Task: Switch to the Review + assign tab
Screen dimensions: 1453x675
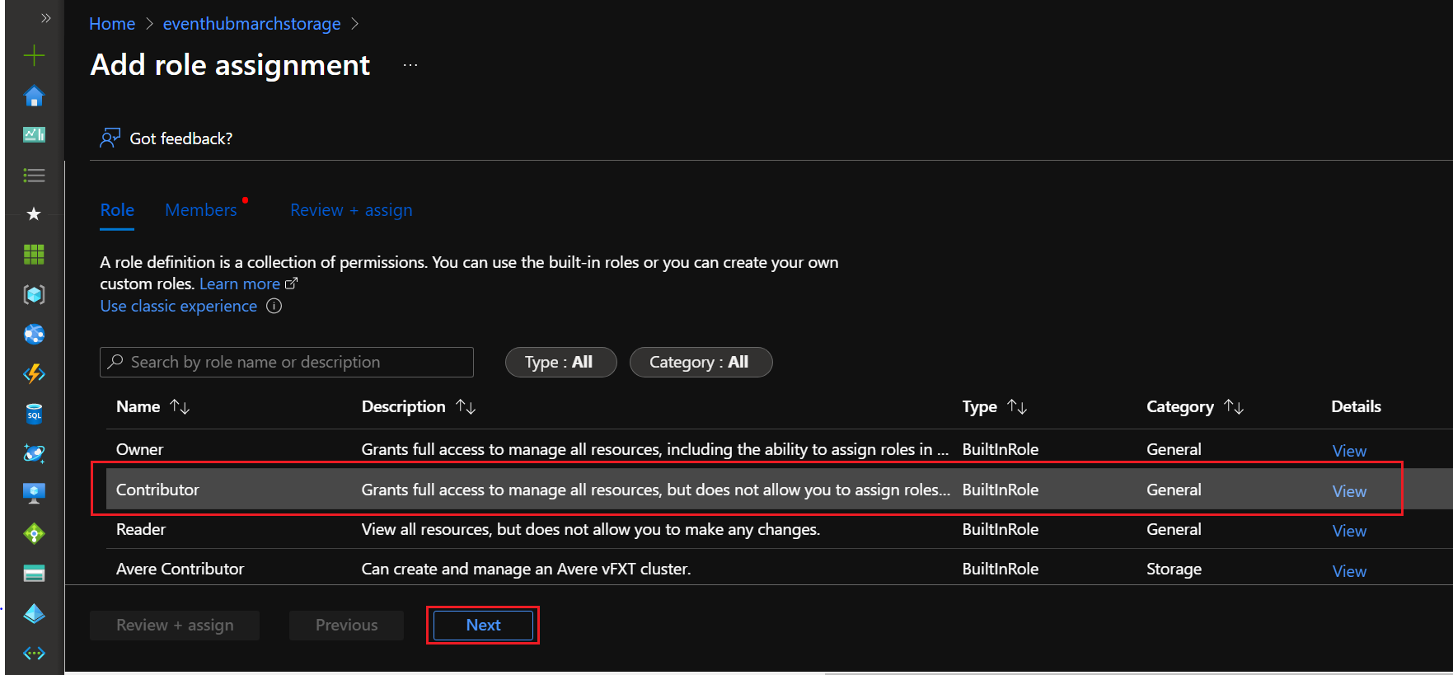Action: point(351,210)
